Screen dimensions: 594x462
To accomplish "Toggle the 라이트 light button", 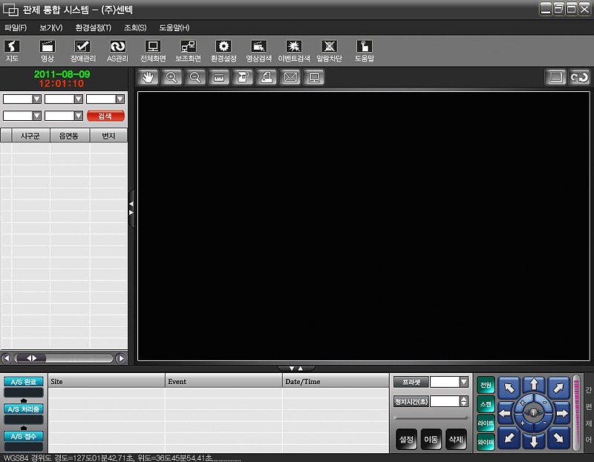I will [486, 423].
